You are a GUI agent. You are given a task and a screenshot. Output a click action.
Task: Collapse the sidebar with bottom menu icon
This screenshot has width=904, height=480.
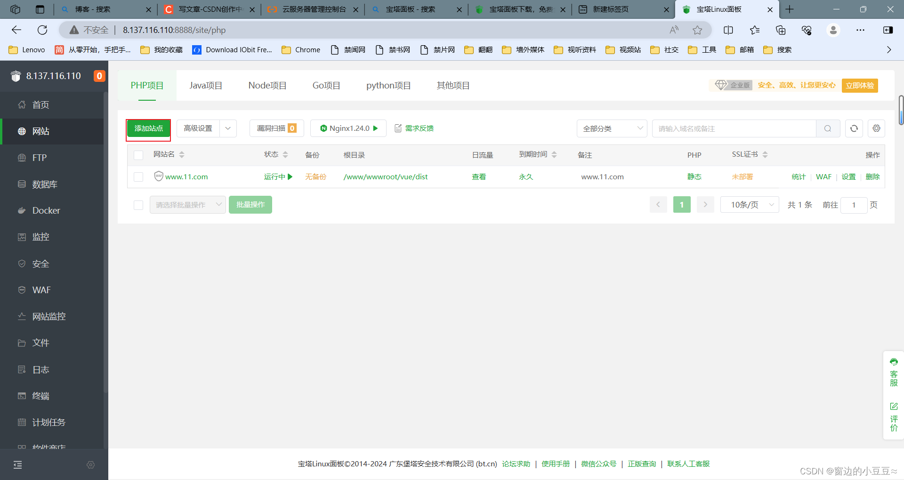(18, 465)
